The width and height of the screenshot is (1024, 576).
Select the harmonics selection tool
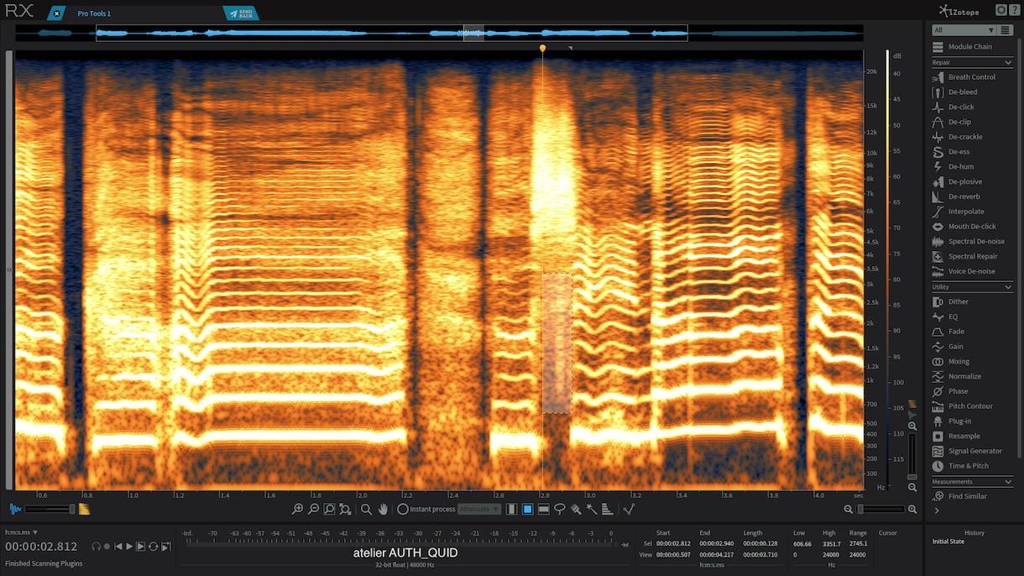[x=608, y=510]
